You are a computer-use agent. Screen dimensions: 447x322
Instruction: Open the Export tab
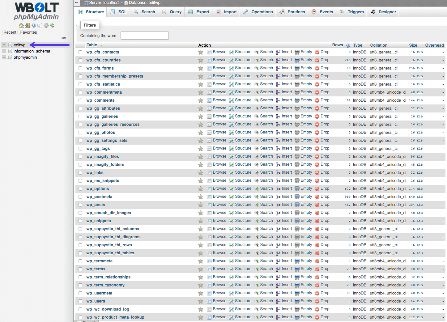199,12
